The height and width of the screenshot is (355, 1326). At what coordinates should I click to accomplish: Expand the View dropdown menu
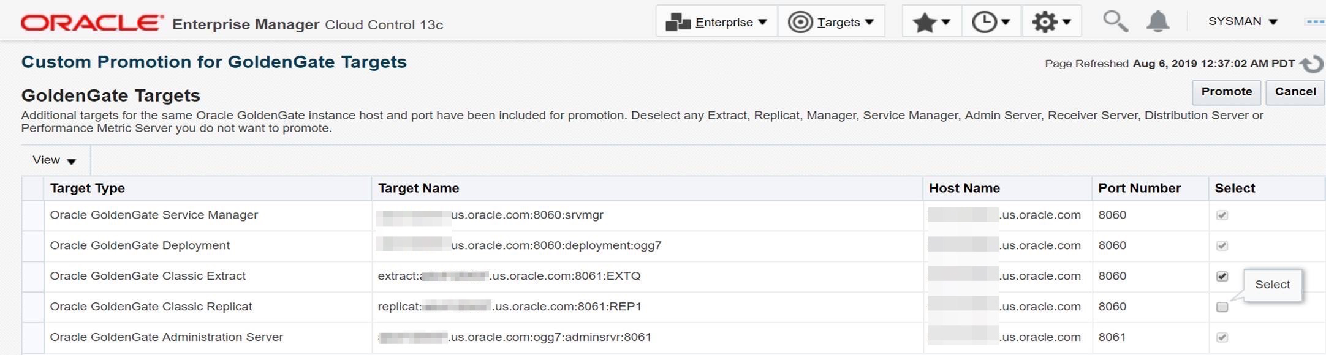pos(54,160)
